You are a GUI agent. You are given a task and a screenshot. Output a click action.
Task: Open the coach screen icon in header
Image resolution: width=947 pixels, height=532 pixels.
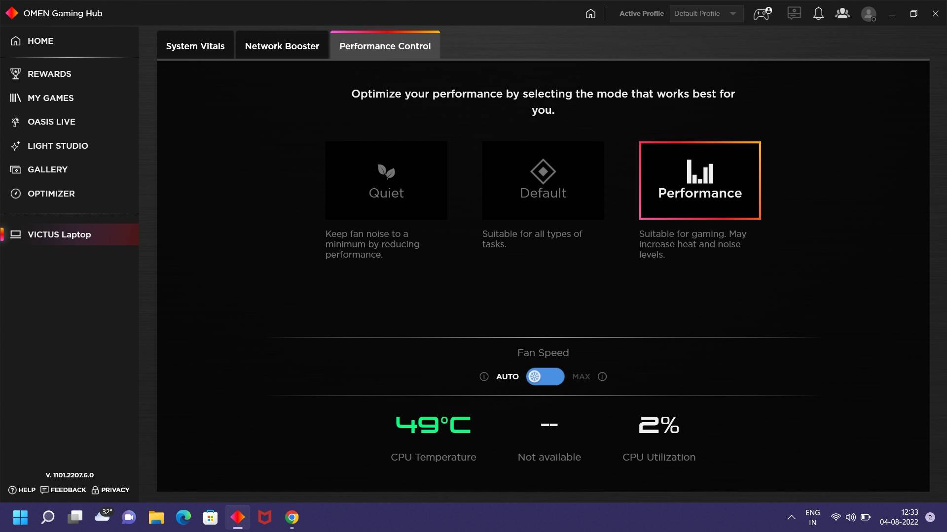click(x=794, y=14)
